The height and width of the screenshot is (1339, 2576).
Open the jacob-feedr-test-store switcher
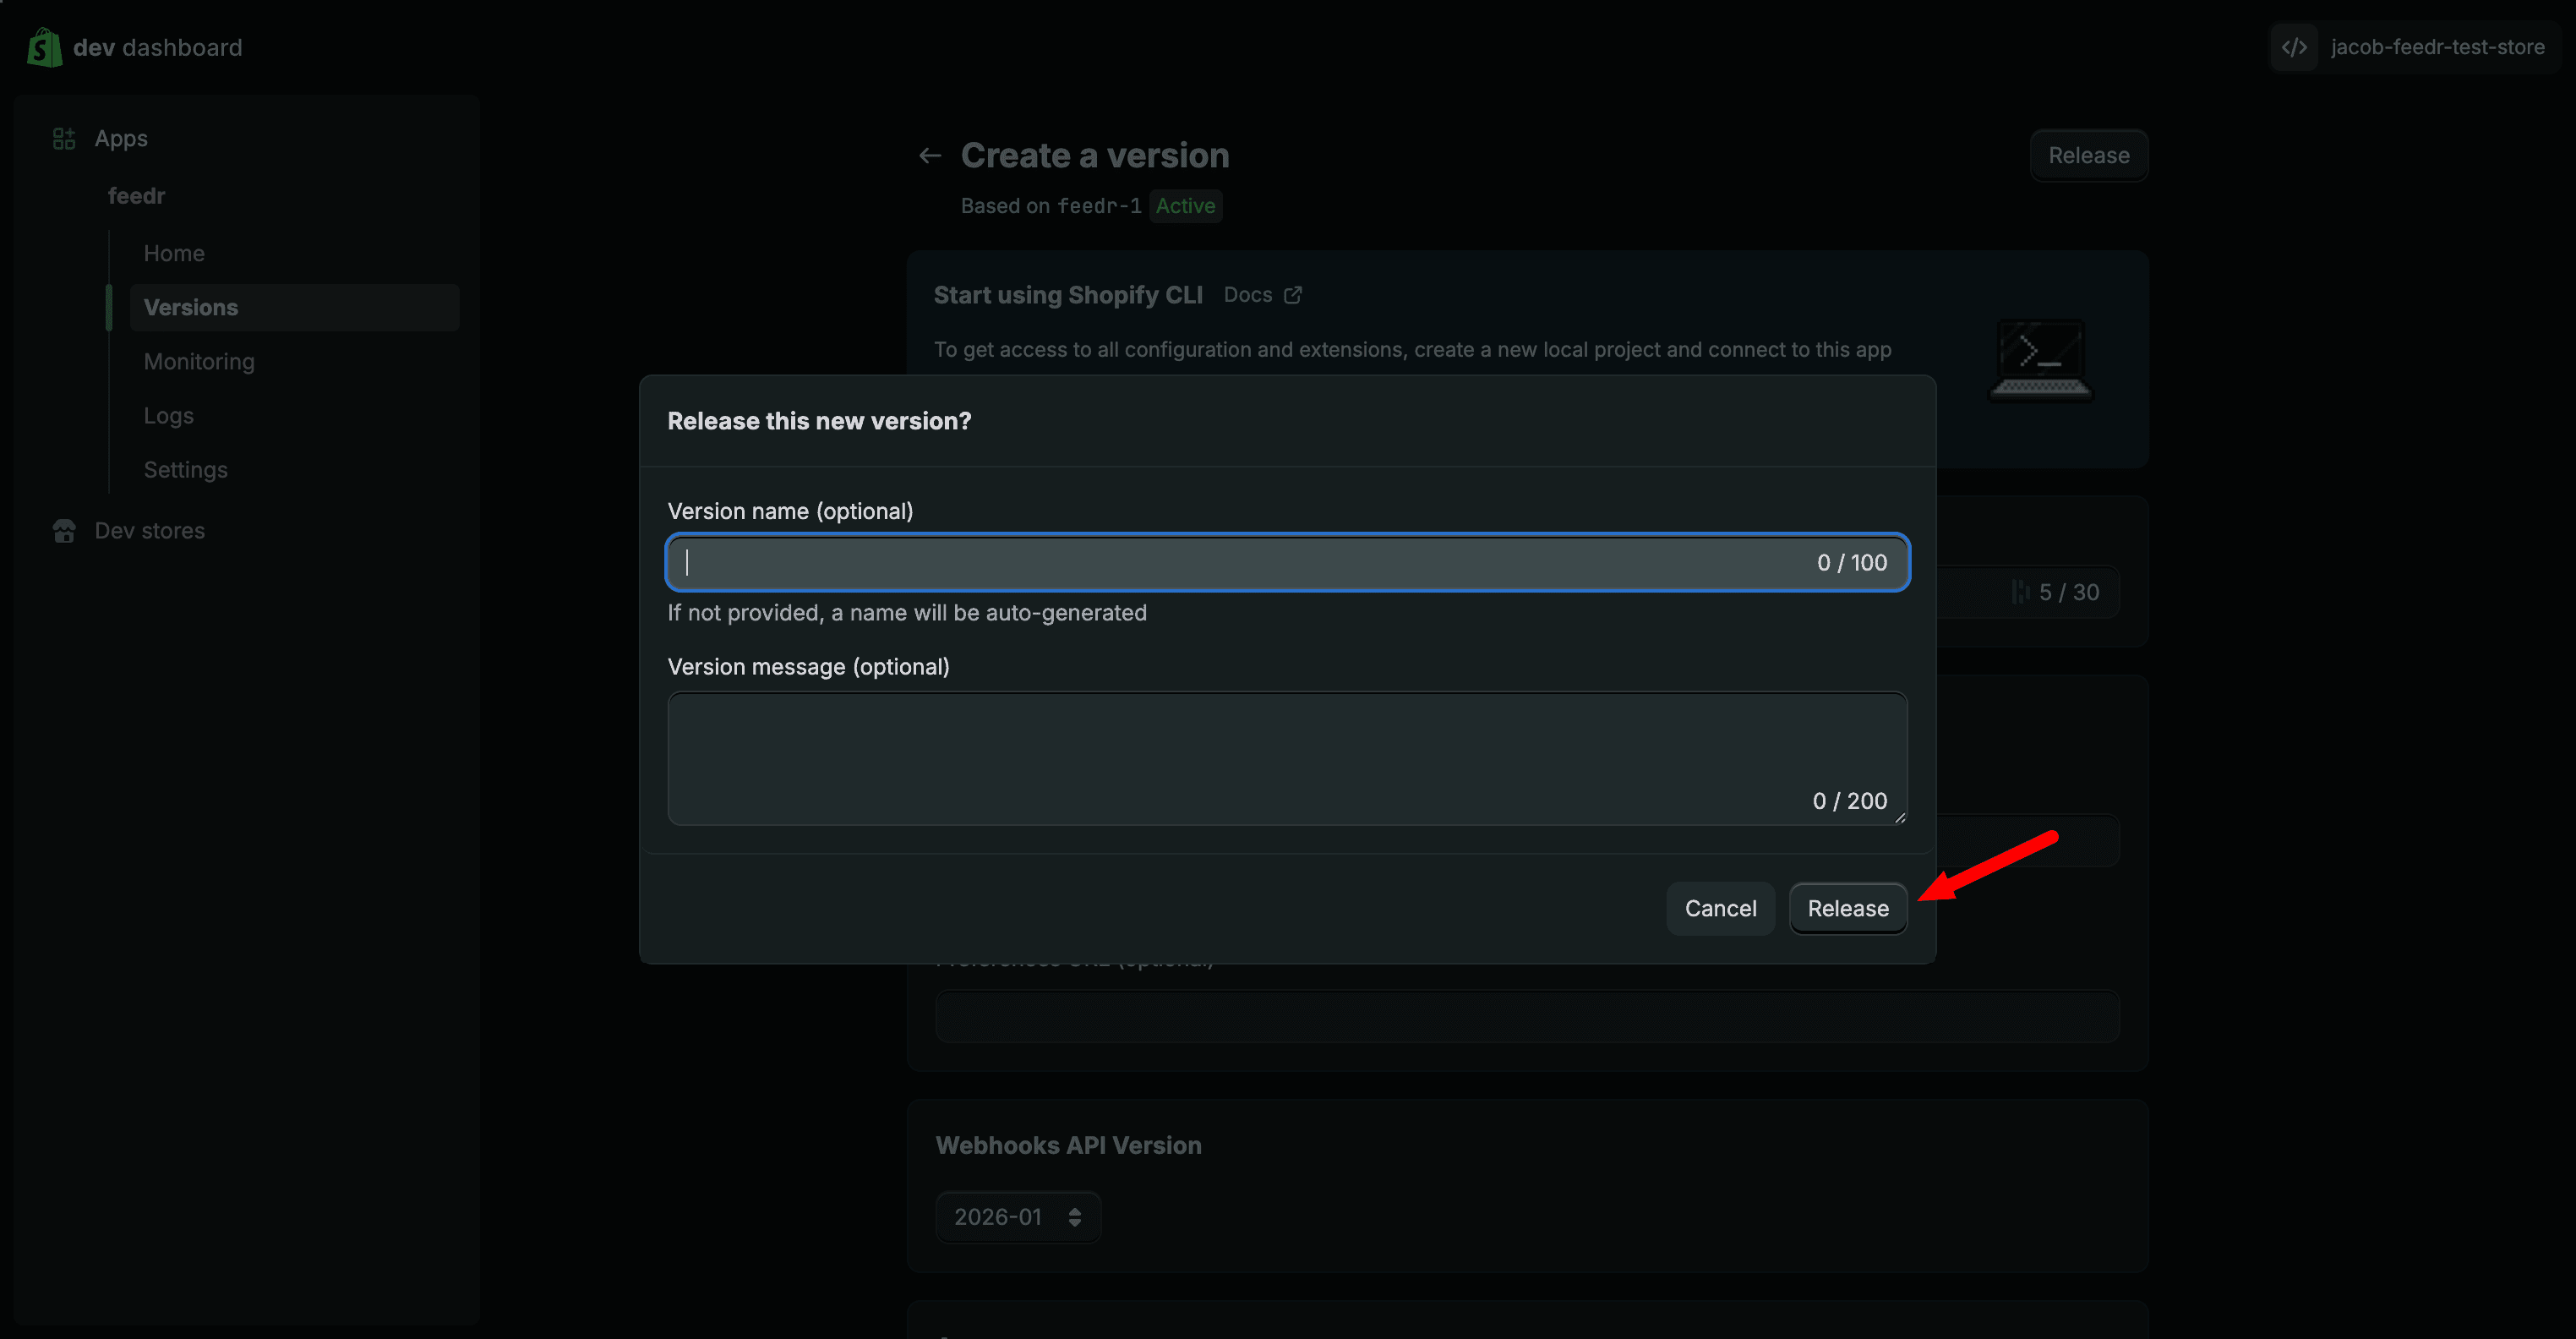coord(2415,47)
